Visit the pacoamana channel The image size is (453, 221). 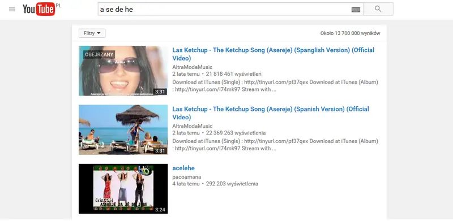coord(187,177)
